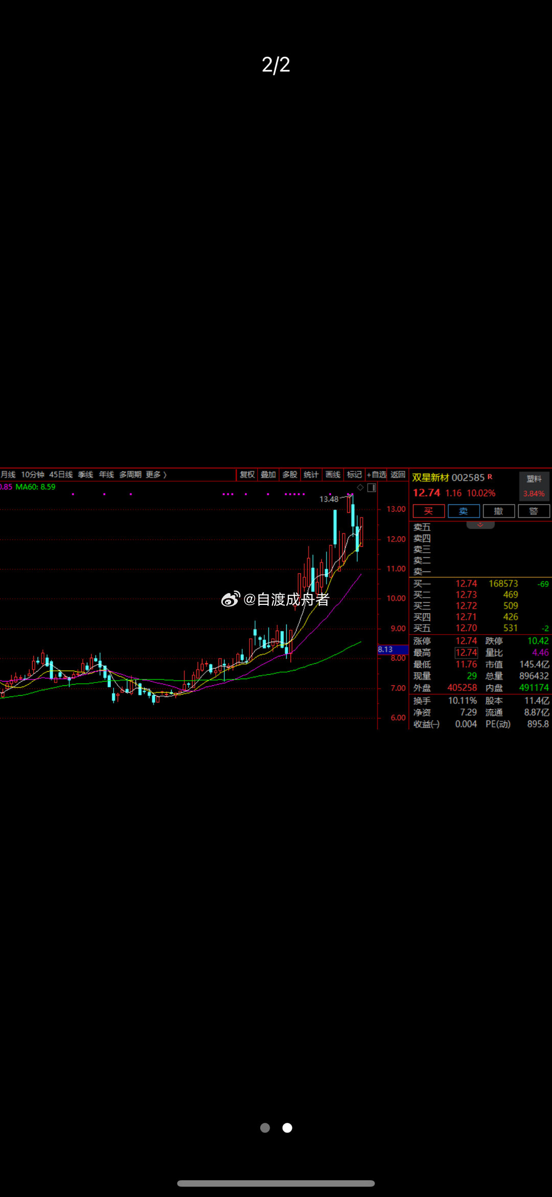Click the diamond icon above chart
The image size is (552, 1197).
tap(360, 487)
